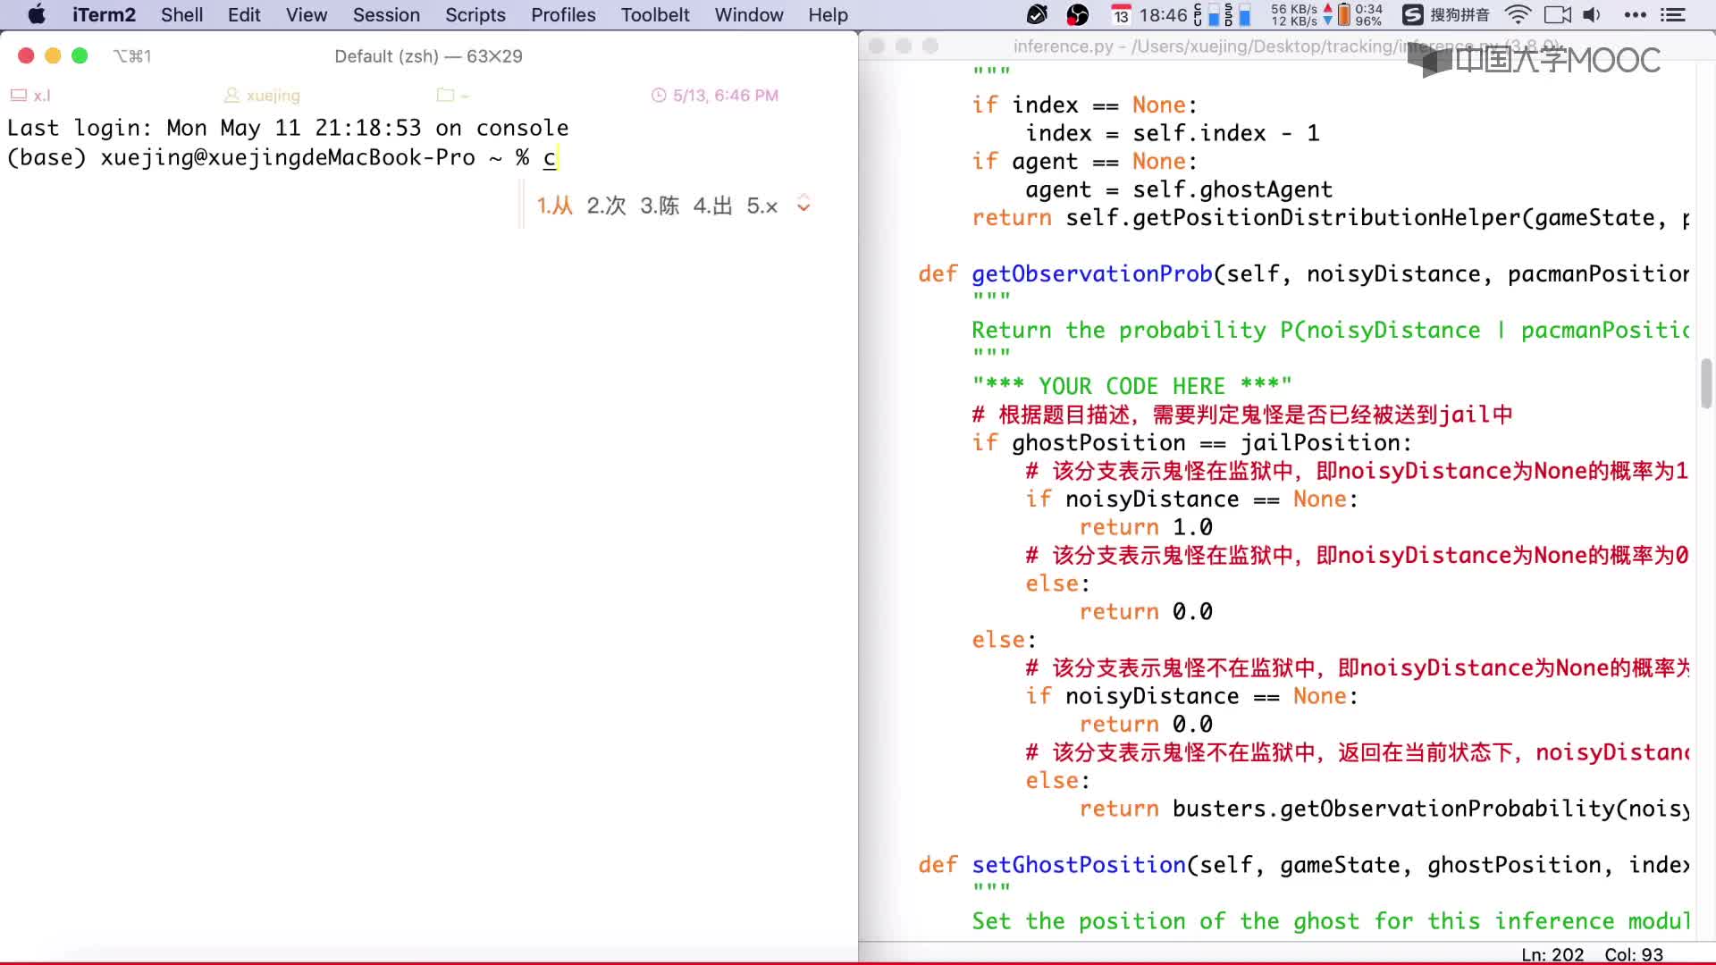Open the Sogou Pinyin input method menu
Screen dimensions: 1716x965
click(x=1446, y=14)
